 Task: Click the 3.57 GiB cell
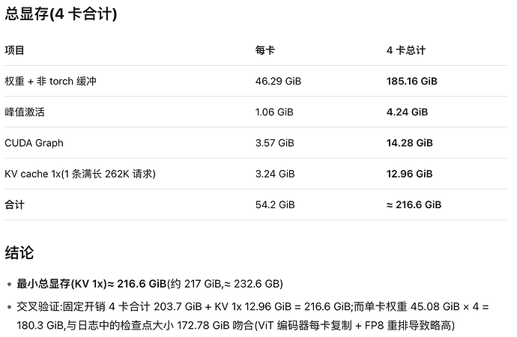click(x=275, y=143)
